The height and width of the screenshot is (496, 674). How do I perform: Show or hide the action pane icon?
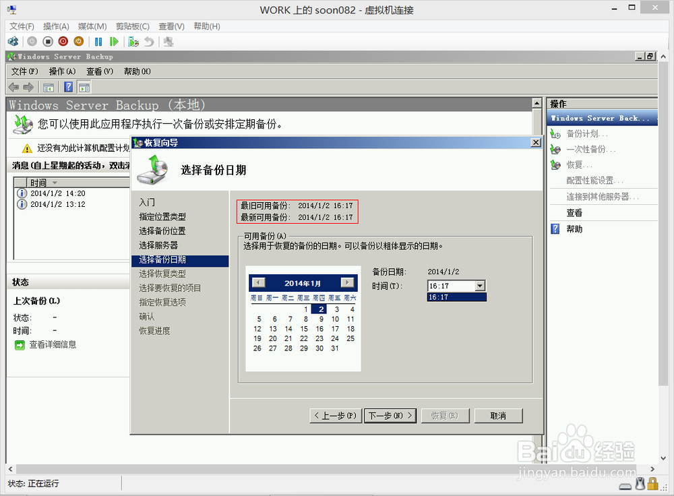[x=84, y=87]
